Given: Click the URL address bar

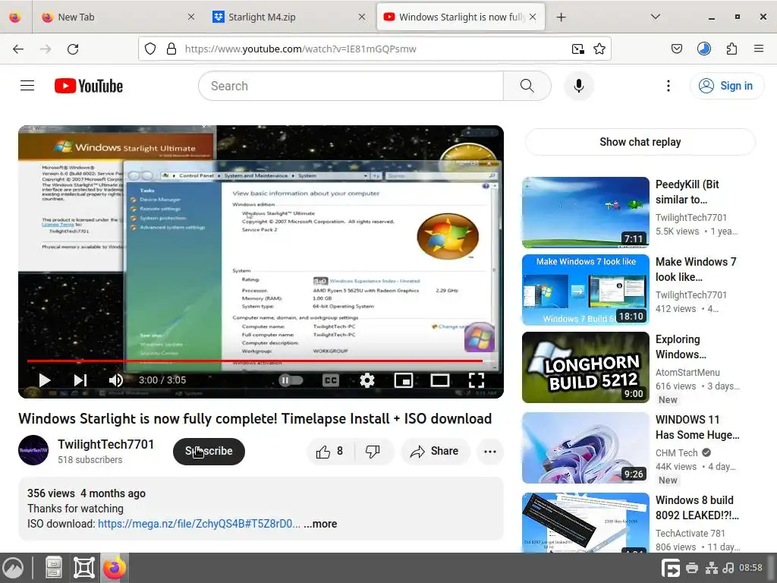Looking at the screenshot, I should click(374, 49).
